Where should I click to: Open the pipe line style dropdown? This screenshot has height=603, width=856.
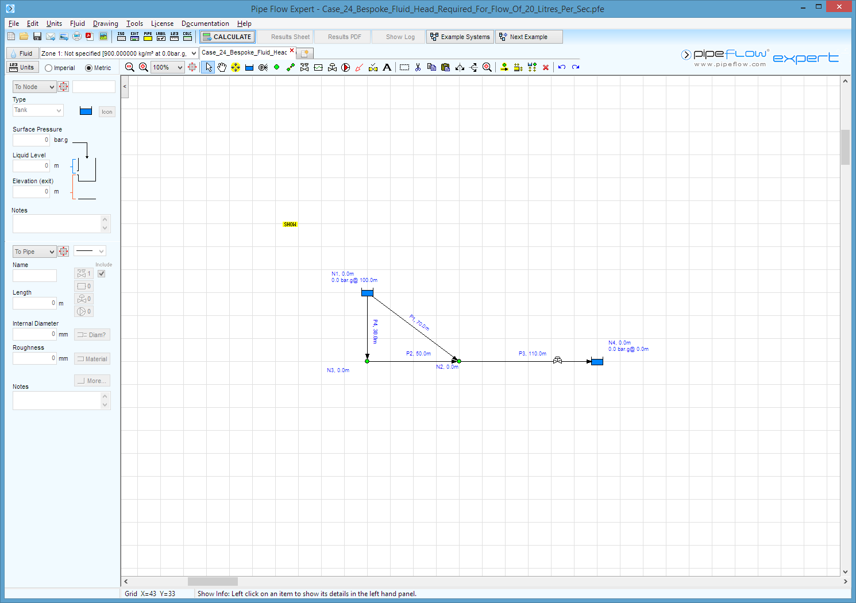[90, 251]
